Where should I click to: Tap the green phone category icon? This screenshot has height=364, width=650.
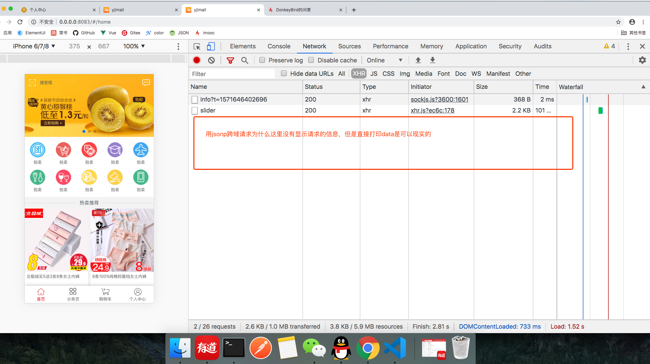pyautogui.click(x=141, y=177)
